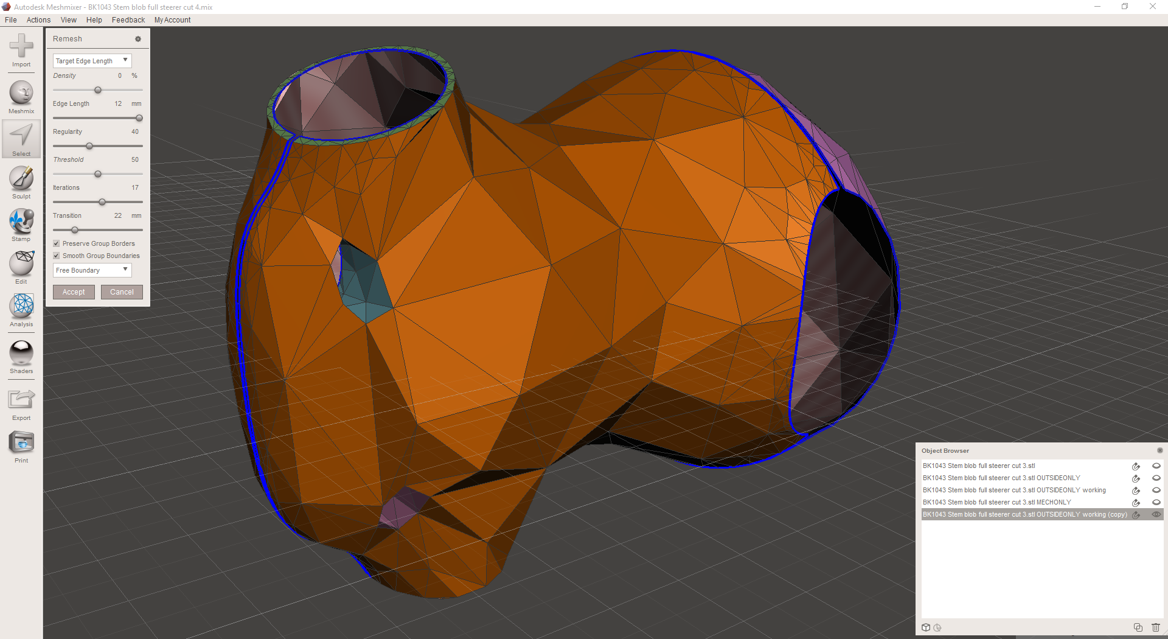Click edit icon for MECHONLY row
The height and width of the screenshot is (639, 1168).
tap(1136, 503)
